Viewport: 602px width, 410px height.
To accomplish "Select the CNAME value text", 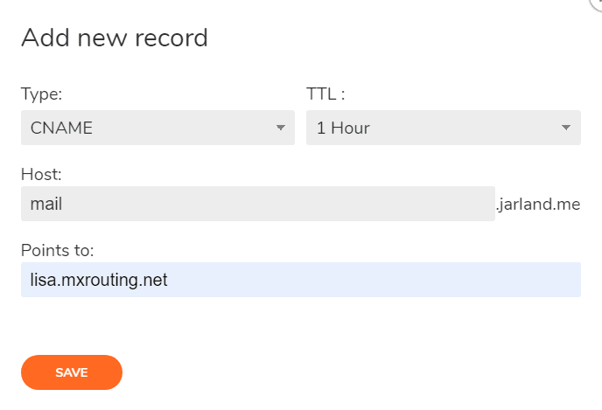I will click(61, 128).
